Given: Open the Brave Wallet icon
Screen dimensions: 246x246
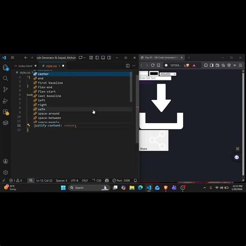Looking at the screenshot, I should coord(217,65).
